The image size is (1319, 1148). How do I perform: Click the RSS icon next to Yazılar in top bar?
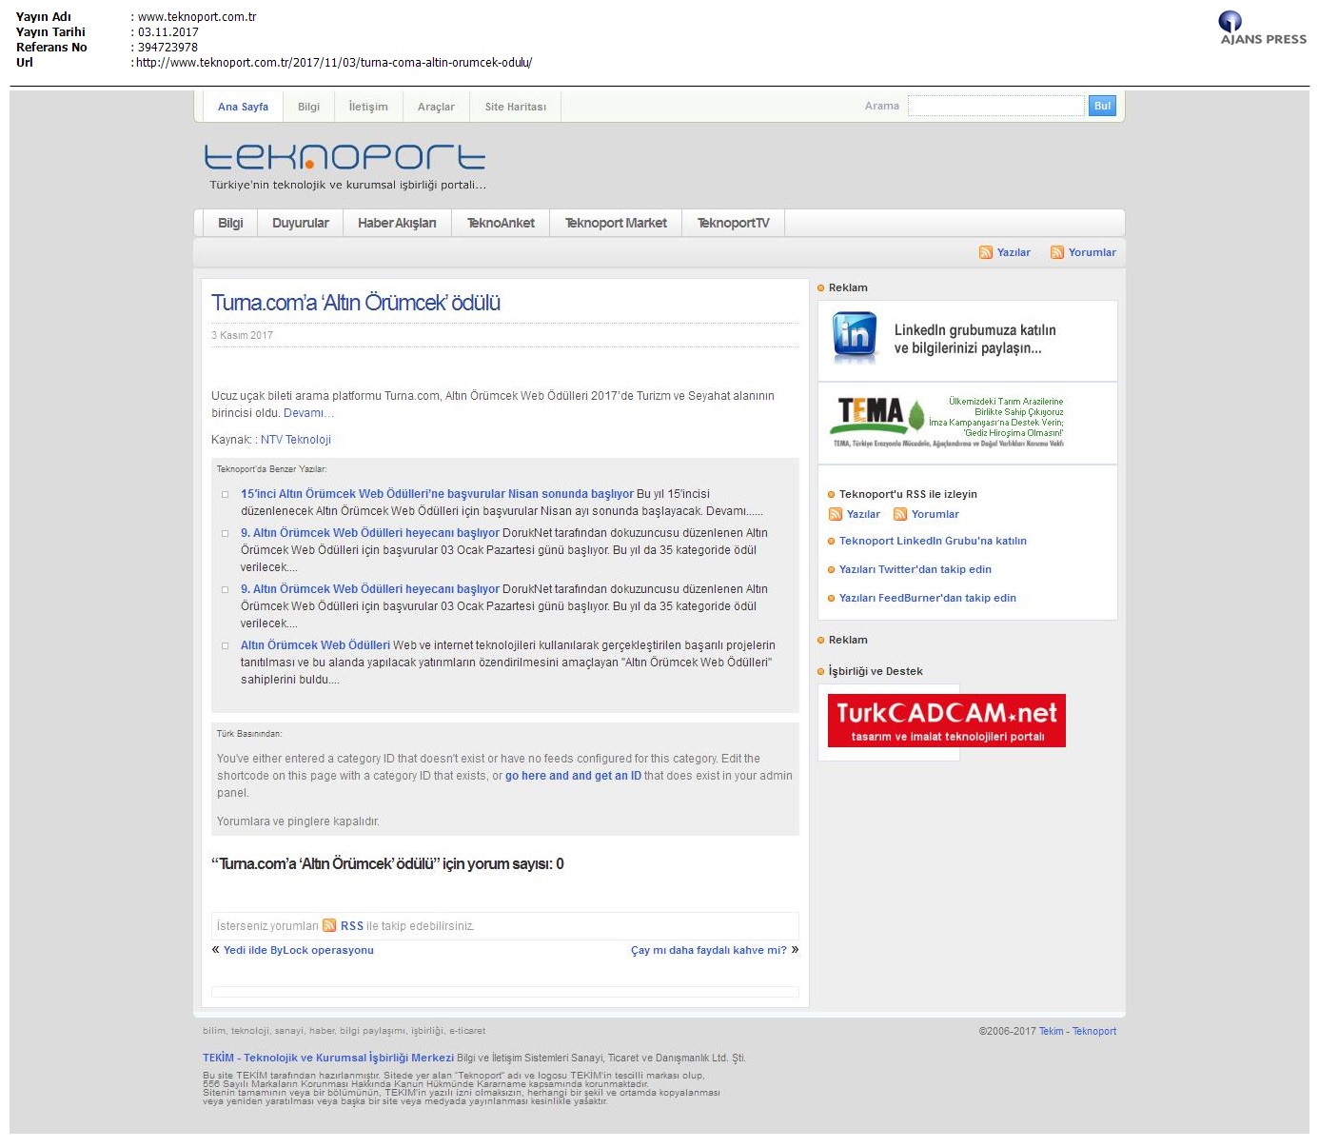click(x=985, y=252)
